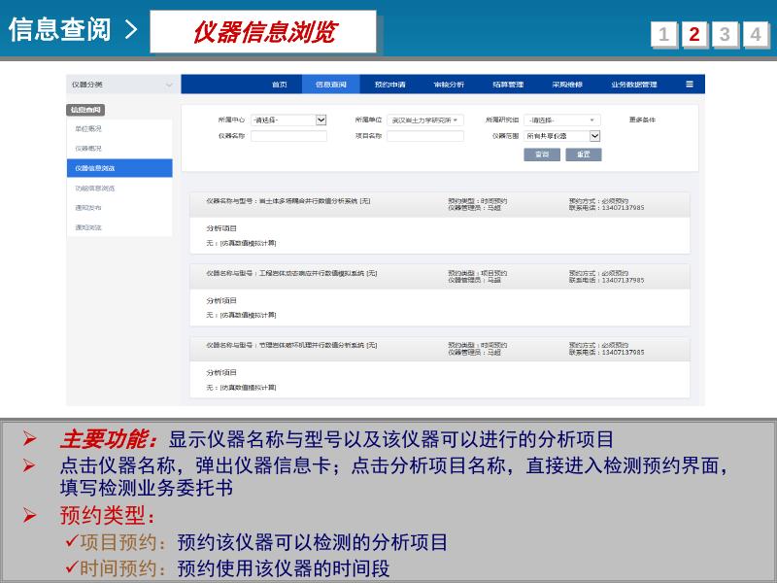777x583 pixels.
Task: Open the 业务数据管理 menu
Action: (634, 85)
